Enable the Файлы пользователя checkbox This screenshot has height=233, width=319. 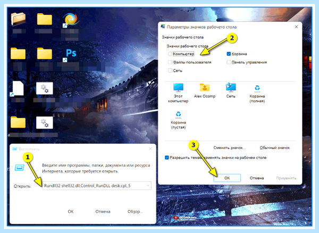pyautogui.click(x=170, y=62)
